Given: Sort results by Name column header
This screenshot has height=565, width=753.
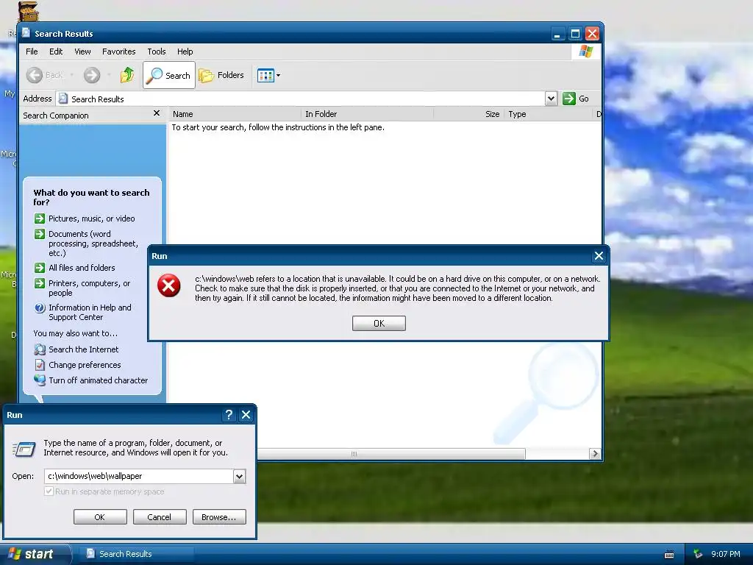Looking at the screenshot, I should pos(235,114).
